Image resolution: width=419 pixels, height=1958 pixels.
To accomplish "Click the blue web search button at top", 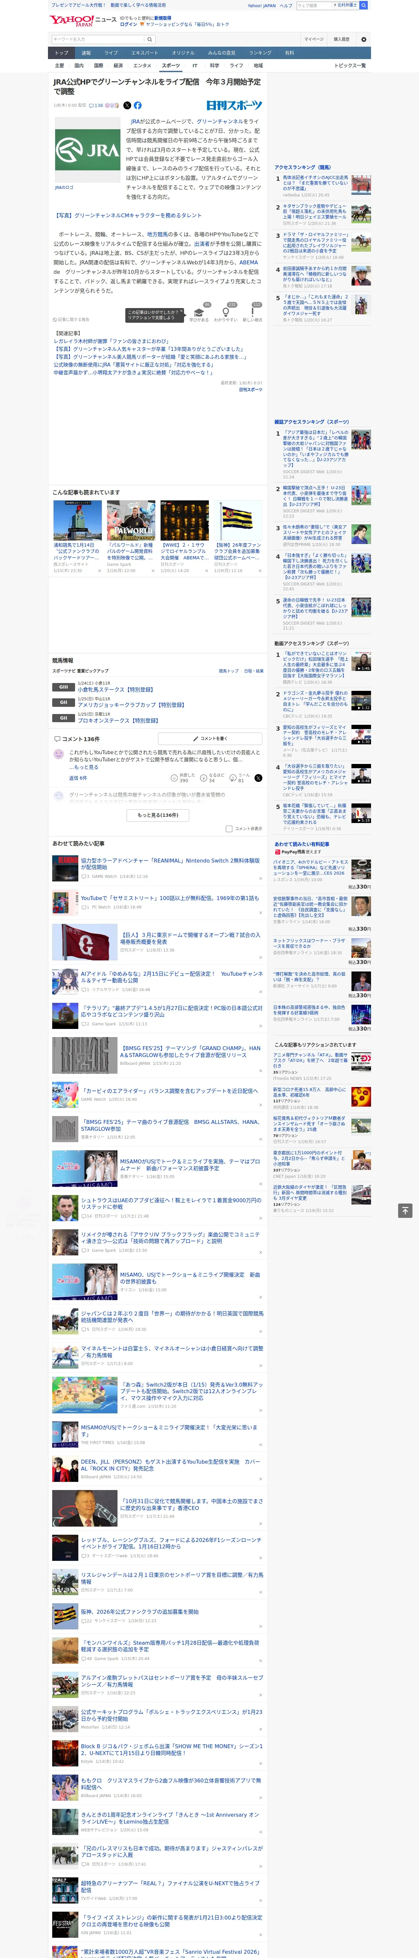I will pos(364,5).
